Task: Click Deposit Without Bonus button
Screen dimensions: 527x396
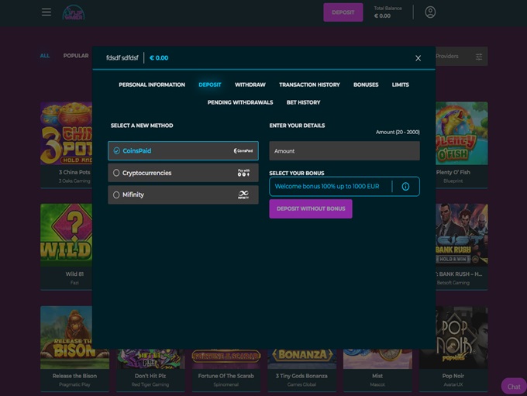Action: pos(310,208)
